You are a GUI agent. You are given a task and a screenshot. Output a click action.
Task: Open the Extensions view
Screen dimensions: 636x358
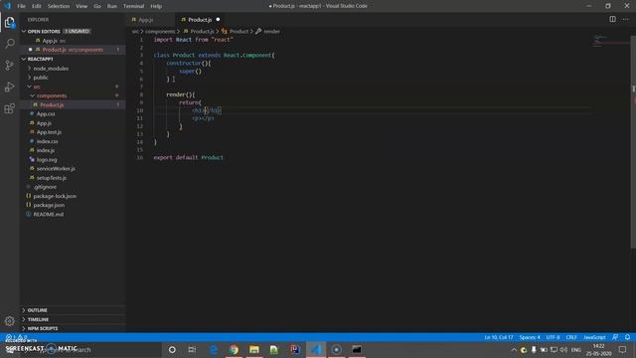10,108
